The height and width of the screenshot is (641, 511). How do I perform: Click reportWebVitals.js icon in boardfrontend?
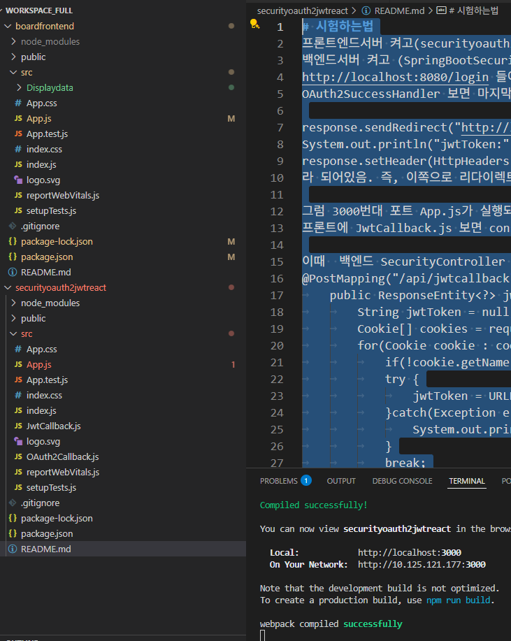18,196
